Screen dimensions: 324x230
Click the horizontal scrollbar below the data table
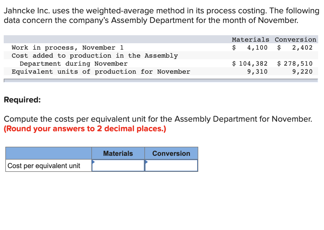tap(160, 80)
